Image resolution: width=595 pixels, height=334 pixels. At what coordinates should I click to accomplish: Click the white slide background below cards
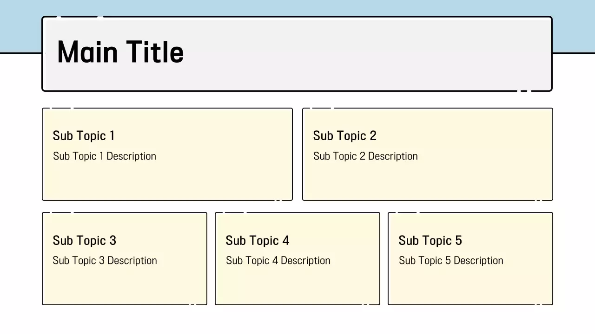pyautogui.click(x=297, y=320)
